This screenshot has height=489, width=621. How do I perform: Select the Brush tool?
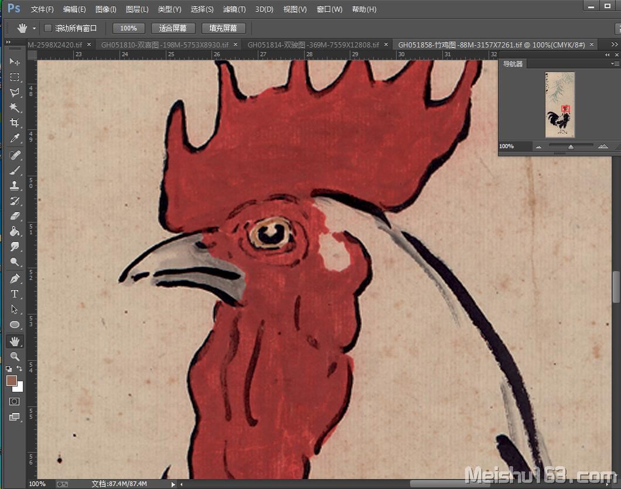pos(15,170)
